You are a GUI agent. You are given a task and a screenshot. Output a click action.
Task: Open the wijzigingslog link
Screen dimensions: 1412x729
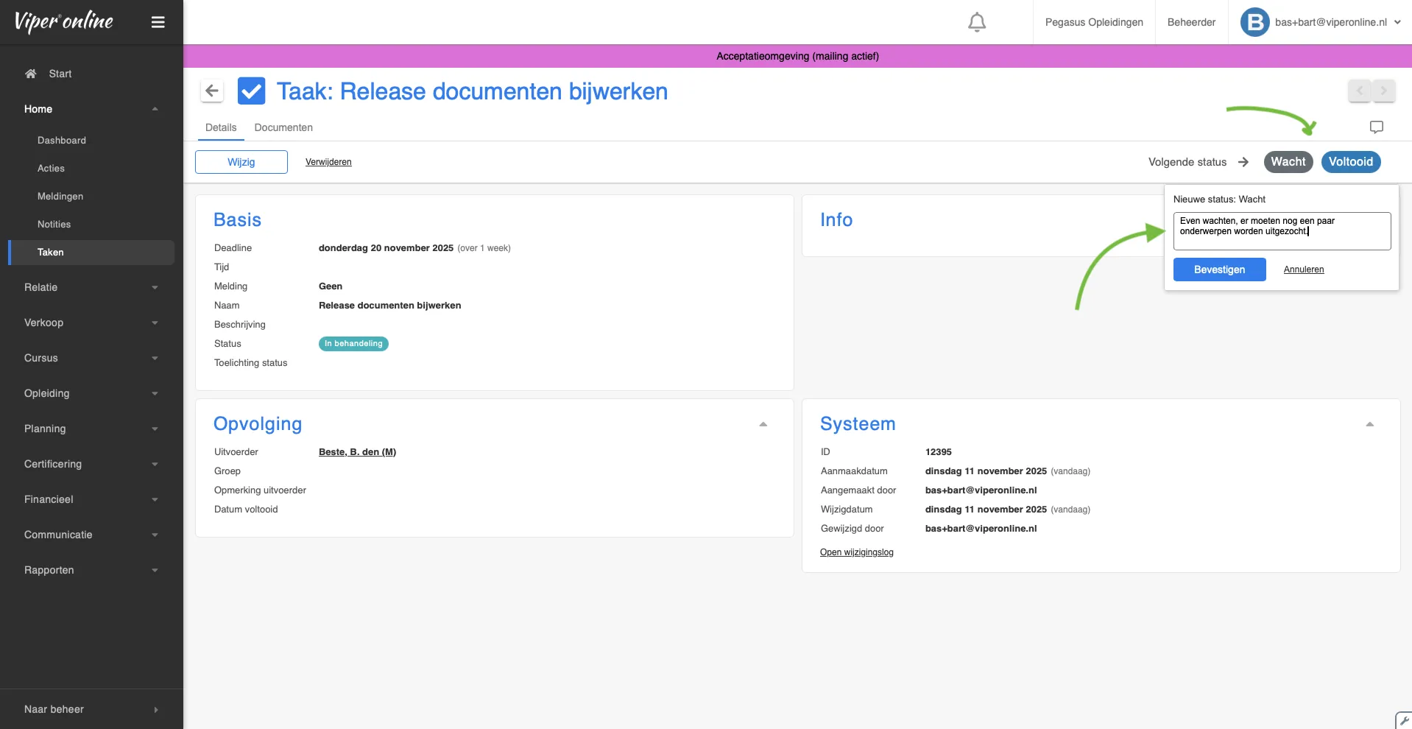click(x=856, y=552)
